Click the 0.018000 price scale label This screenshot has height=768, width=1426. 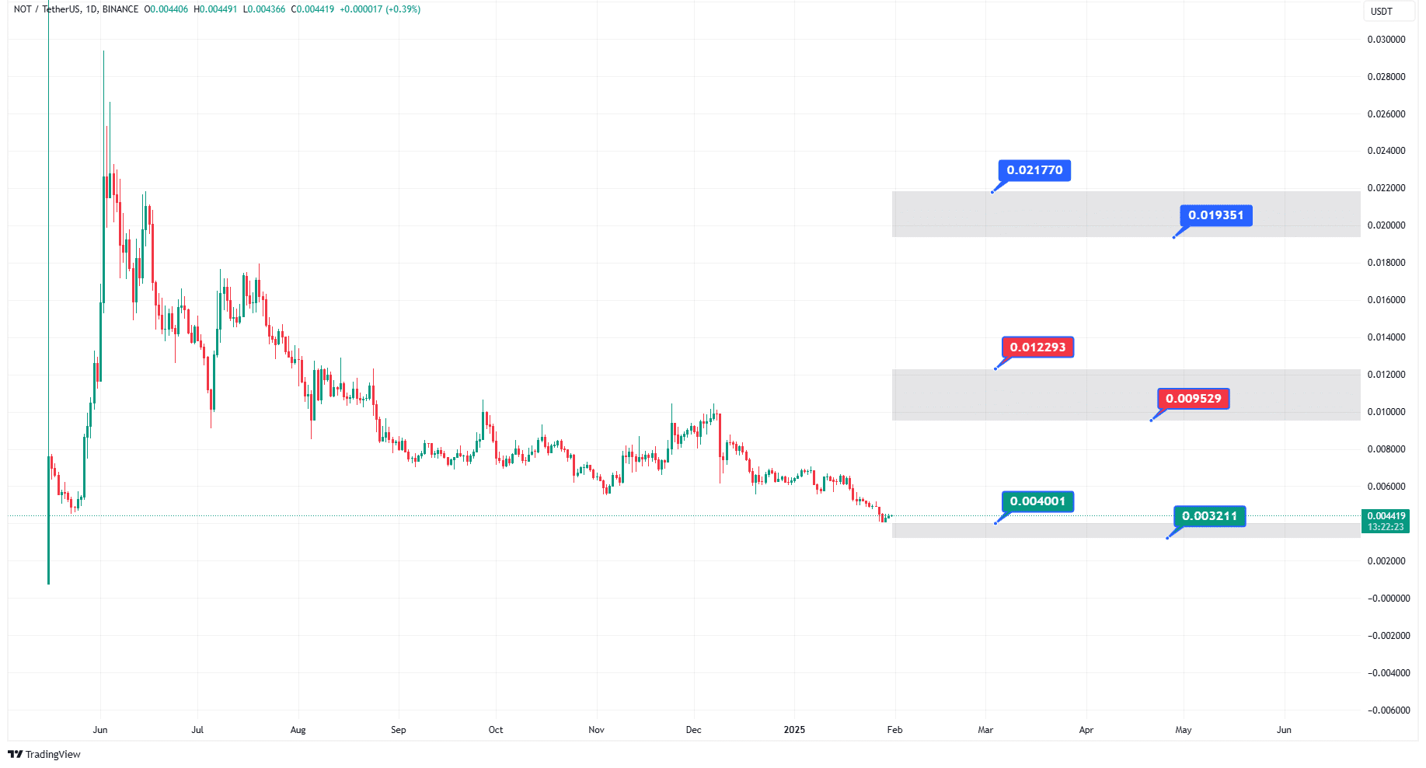coord(1386,263)
